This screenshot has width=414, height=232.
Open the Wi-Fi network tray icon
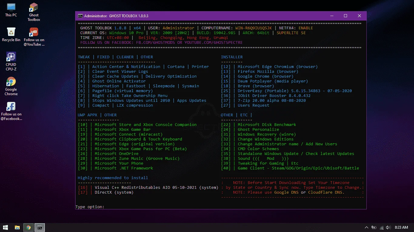pos(382,227)
